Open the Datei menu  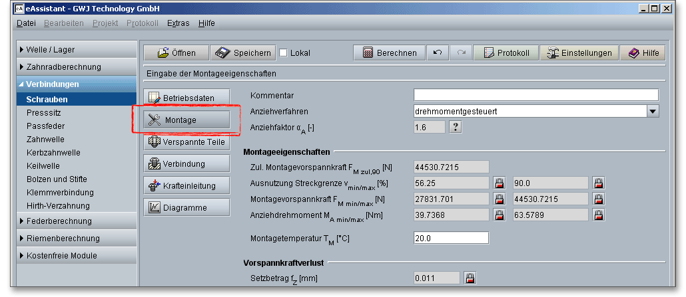(26, 23)
